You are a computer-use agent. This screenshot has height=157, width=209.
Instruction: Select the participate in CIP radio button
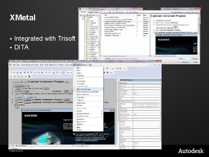(x=74, y=134)
